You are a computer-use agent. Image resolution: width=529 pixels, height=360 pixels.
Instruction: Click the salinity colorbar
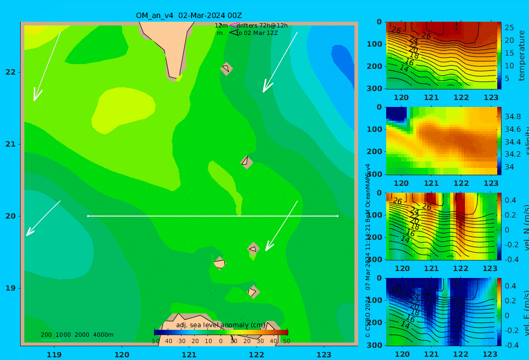tap(499, 141)
